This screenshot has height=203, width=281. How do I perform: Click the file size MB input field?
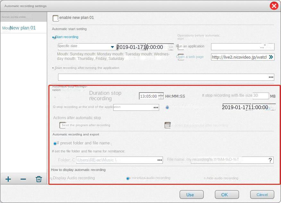pos(260,96)
